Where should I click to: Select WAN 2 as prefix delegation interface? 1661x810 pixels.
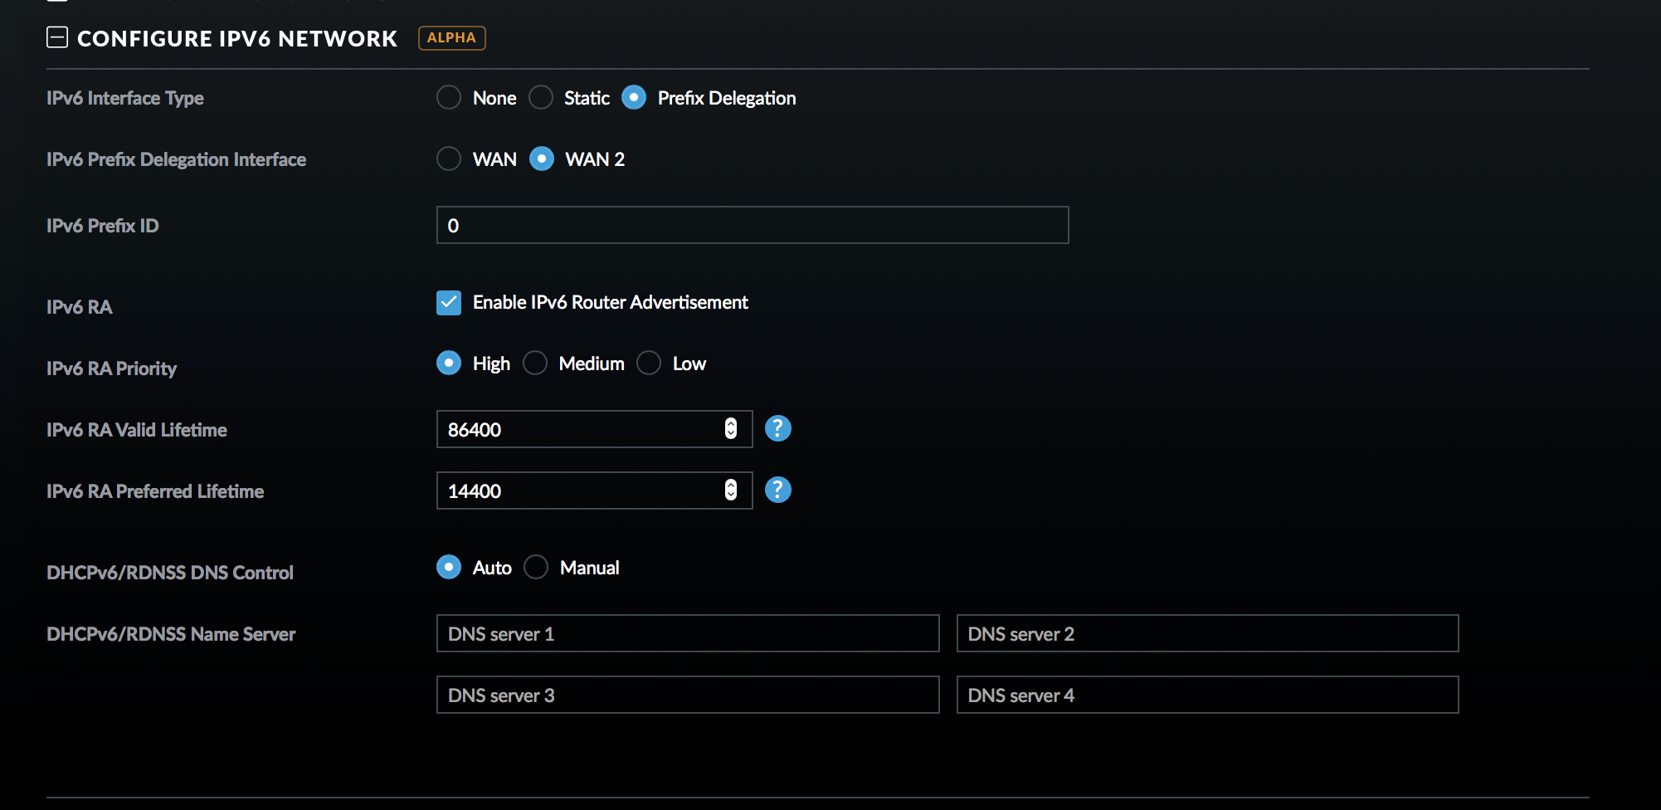[x=542, y=159]
